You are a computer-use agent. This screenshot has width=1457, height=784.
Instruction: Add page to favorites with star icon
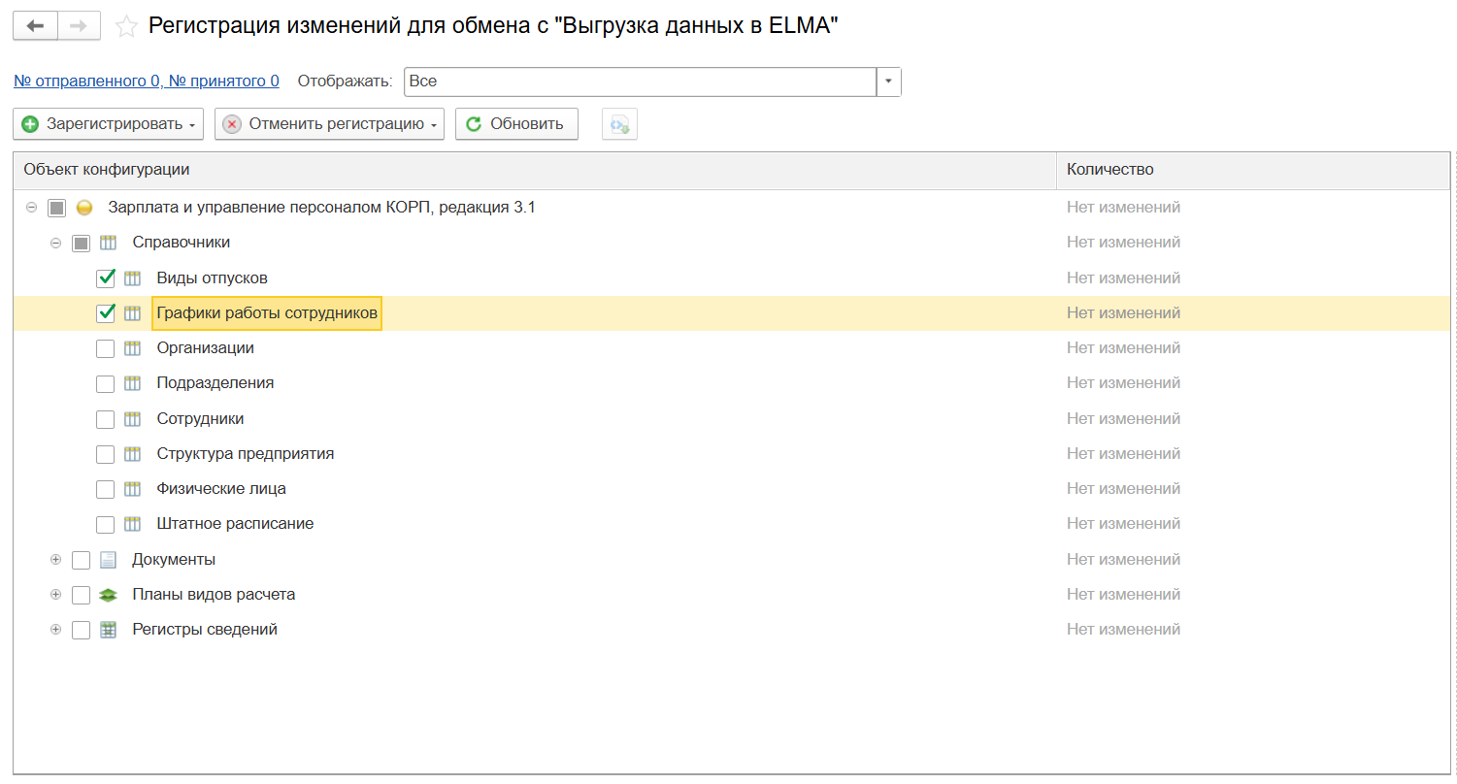pyautogui.click(x=126, y=27)
